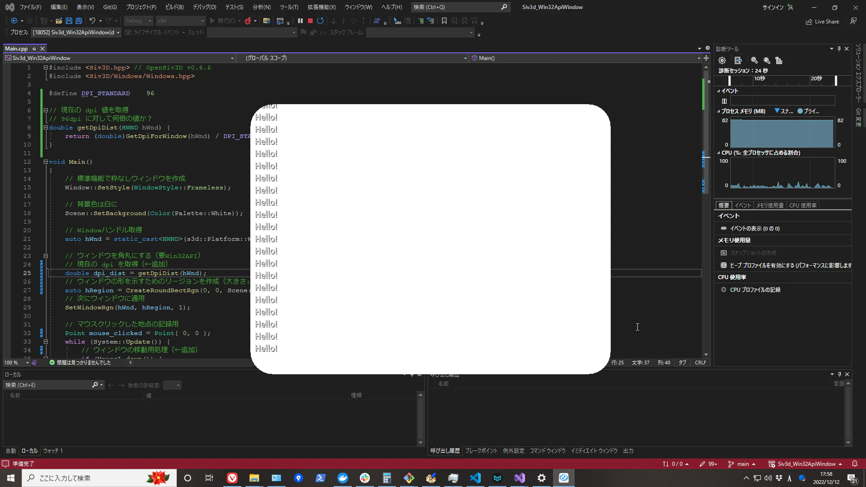Navigate backward with the blue arrow
The width and height of the screenshot is (866, 487).
click(14, 21)
